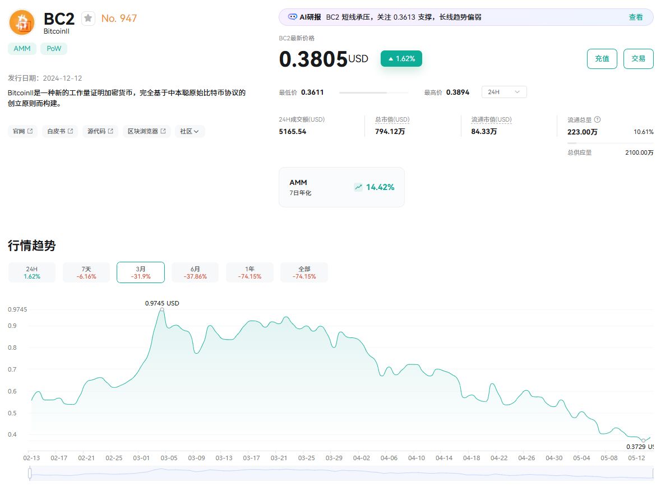The height and width of the screenshot is (491, 670).
Task: Click 查看 in the AI report banner
Action: pyautogui.click(x=636, y=17)
